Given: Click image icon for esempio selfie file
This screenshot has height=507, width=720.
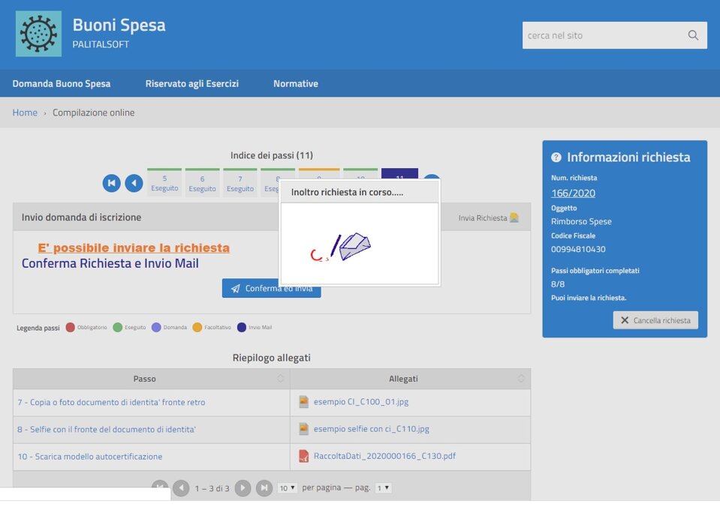Looking at the screenshot, I should coord(303,429).
